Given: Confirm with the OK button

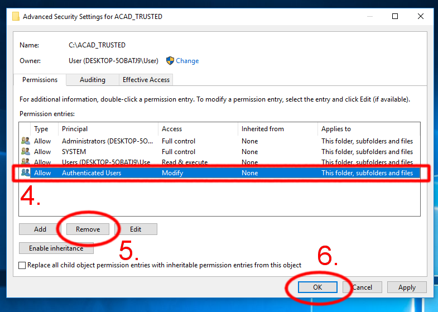Looking at the screenshot, I should click(x=317, y=287).
